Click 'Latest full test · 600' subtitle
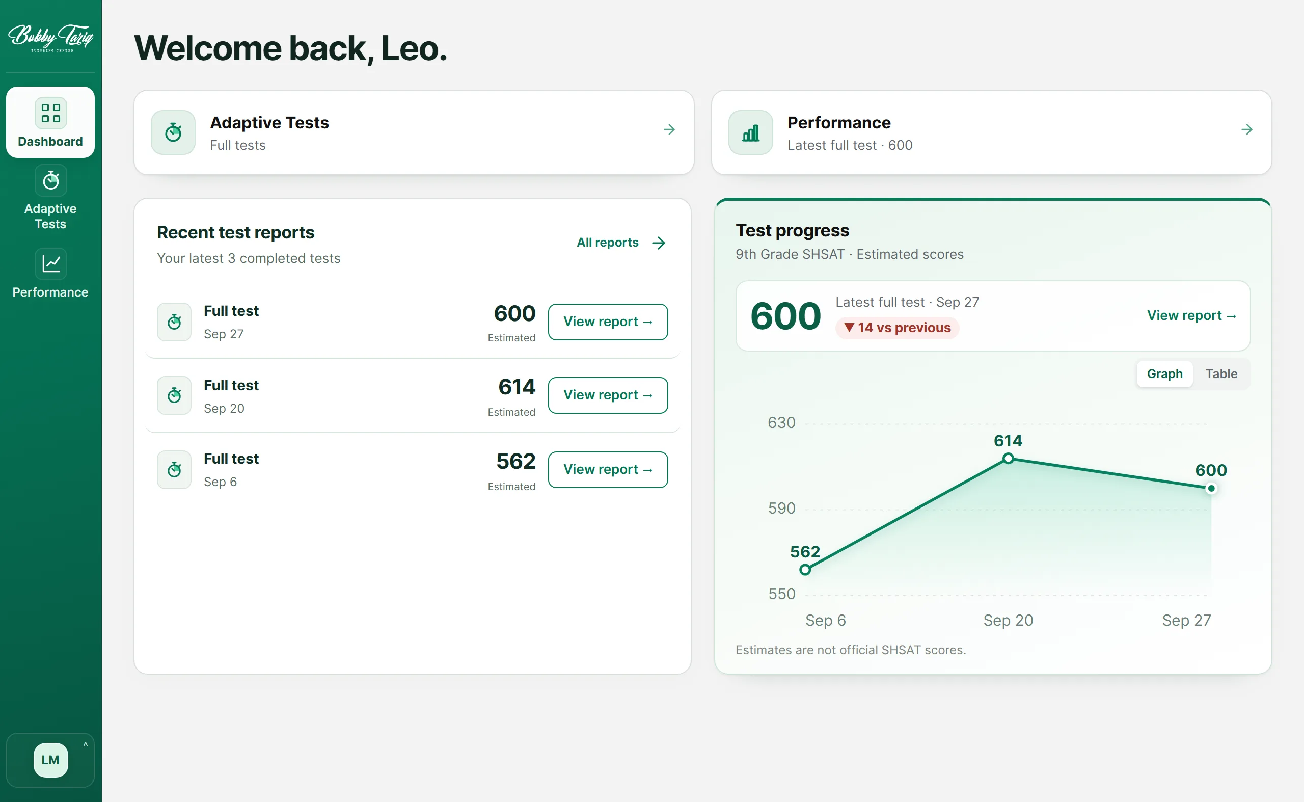Viewport: 1304px width, 802px height. coord(850,145)
